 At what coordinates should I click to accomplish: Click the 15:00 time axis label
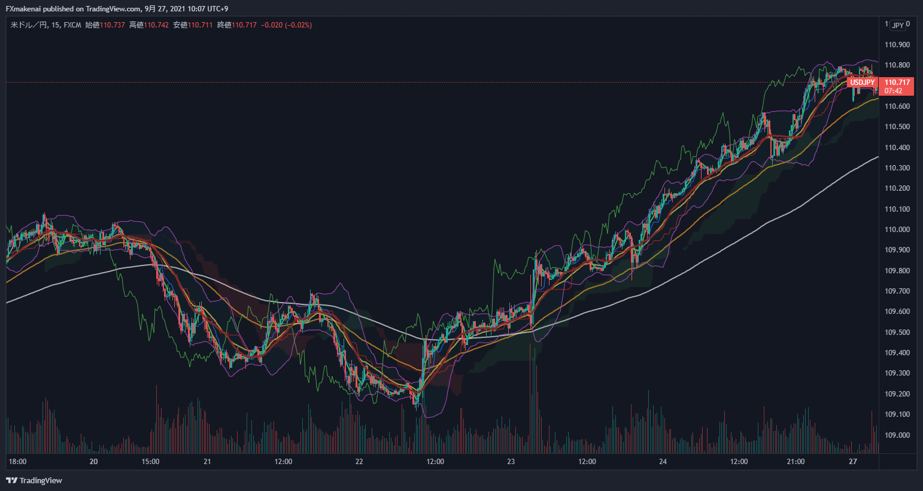150,462
